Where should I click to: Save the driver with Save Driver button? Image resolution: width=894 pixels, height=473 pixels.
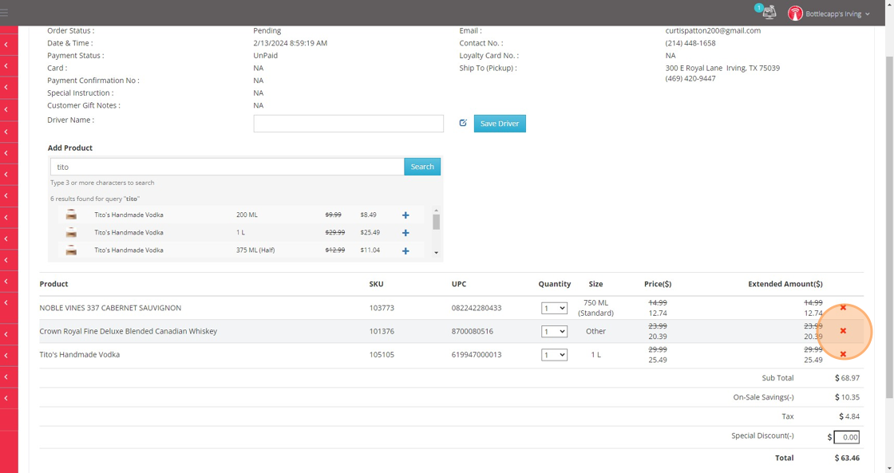500,124
